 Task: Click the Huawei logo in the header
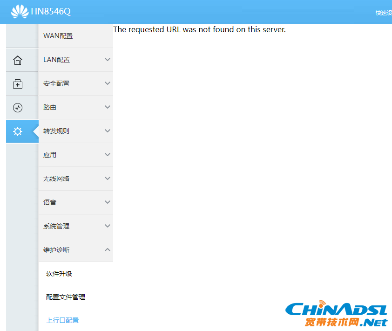pyautogui.click(x=20, y=12)
